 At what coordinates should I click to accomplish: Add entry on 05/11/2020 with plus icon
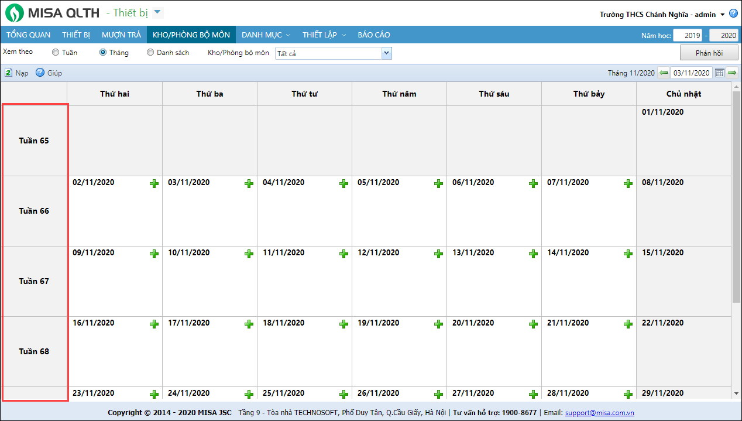pyautogui.click(x=438, y=183)
